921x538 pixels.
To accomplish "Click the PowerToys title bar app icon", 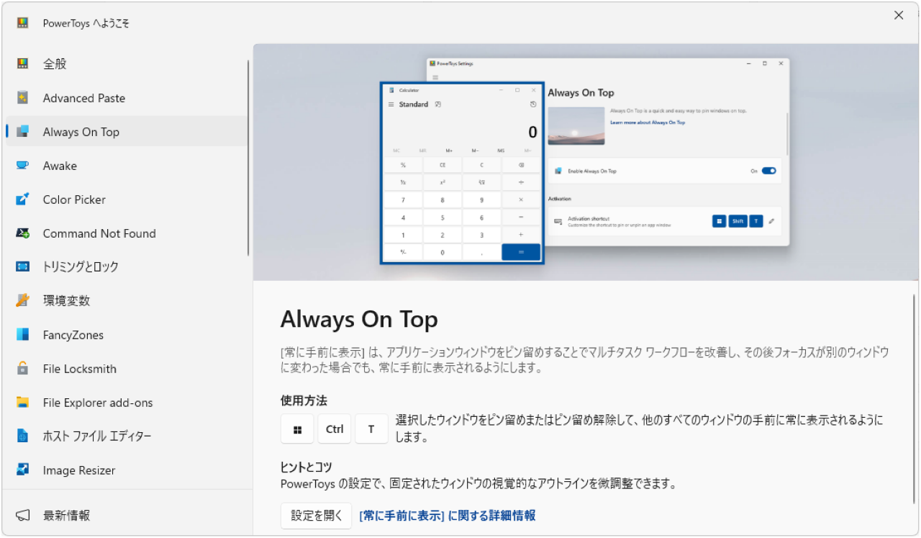I will [23, 23].
